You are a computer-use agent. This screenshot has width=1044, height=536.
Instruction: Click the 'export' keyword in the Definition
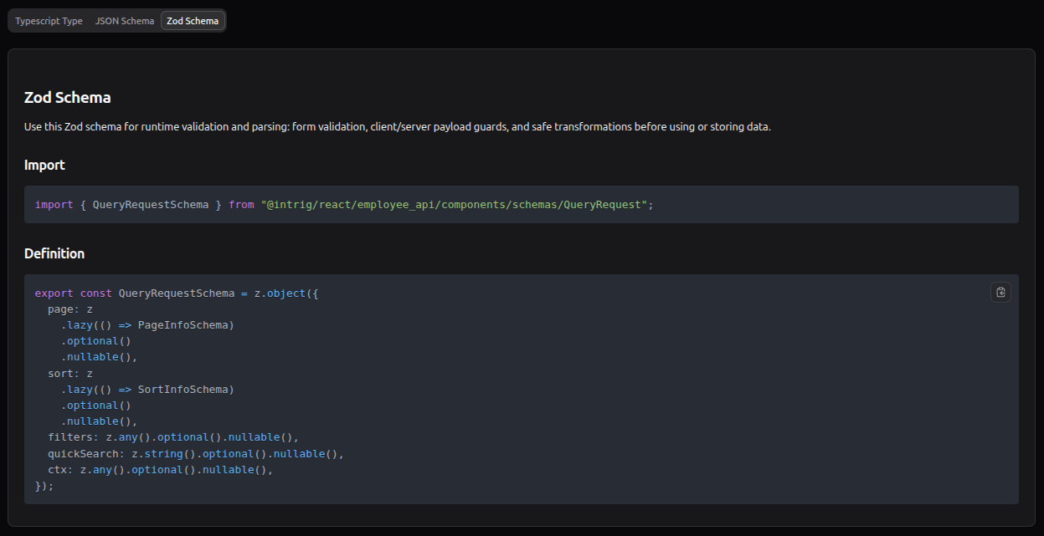pyautogui.click(x=54, y=294)
